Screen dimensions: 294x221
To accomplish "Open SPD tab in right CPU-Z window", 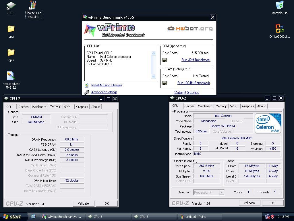I will tap(233, 106).
